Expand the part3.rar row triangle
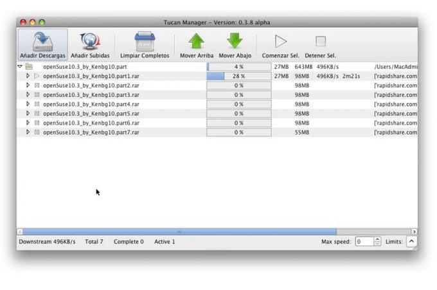Image resolution: width=437 pixels, height=290 pixels. pos(28,95)
